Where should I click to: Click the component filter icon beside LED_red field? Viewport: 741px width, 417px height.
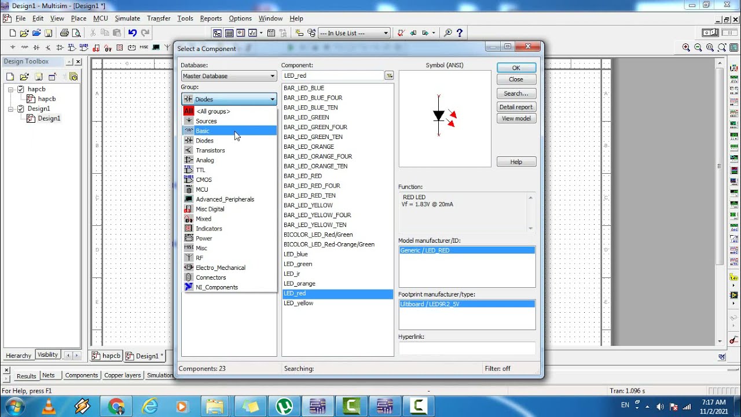pos(389,76)
